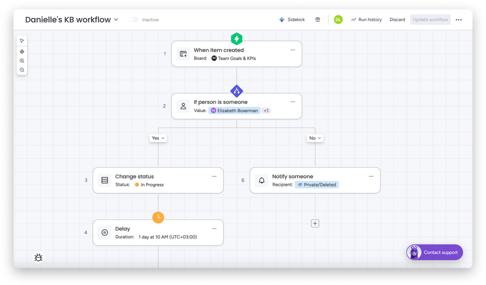Click the In Progress status text
The height and width of the screenshot is (285, 486).
coord(152,185)
